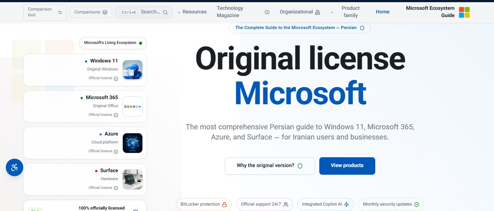Image resolution: width=494 pixels, height=211 pixels.
Task: Expand the Resources dropdown menu
Action: coord(192,12)
